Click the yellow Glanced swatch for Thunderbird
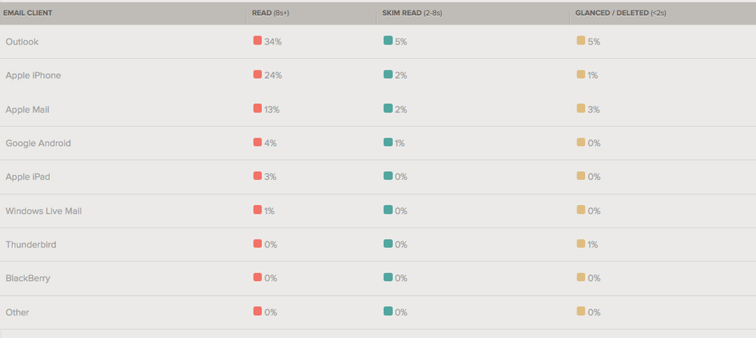 point(580,244)
